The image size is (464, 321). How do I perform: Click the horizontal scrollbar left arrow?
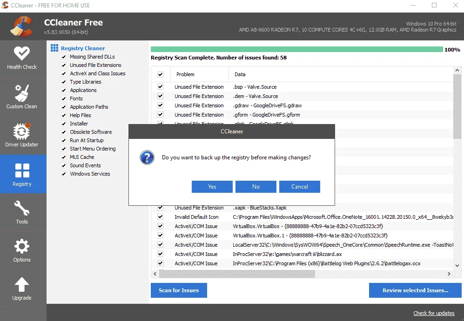[155, 274]
